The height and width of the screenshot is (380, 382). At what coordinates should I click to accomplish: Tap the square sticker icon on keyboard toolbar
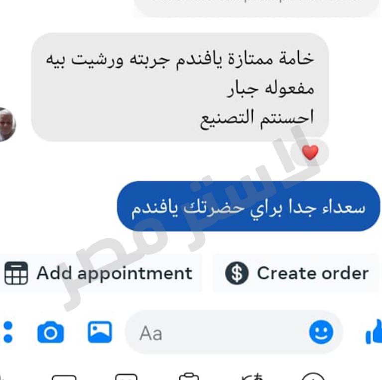pyautogui.click(x=126, y=377)
